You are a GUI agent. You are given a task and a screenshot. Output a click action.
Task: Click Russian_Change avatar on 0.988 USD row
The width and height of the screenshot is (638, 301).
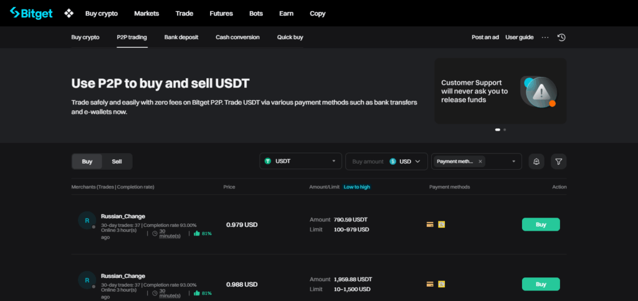87,280
